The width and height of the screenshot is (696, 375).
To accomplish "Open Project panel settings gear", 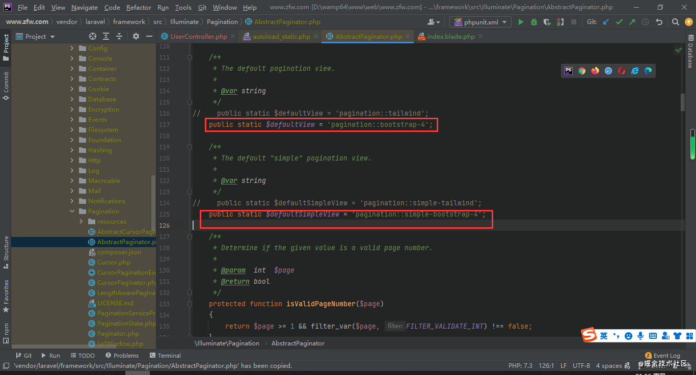I will (x=136, y=36).
